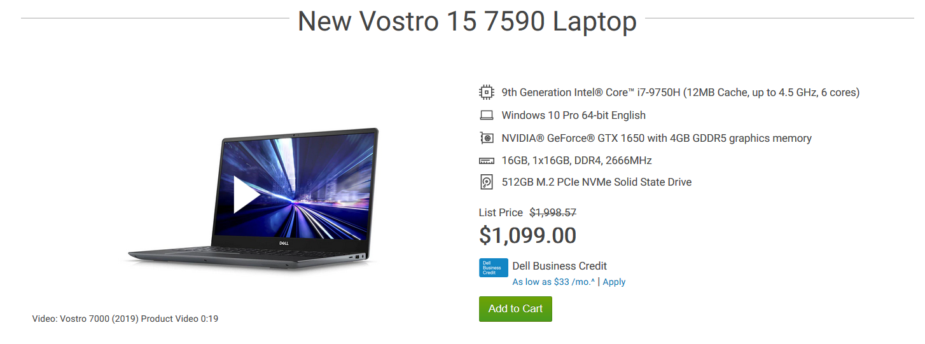Click the struck-through $1,998.57 list price

[x=553, y=213]
